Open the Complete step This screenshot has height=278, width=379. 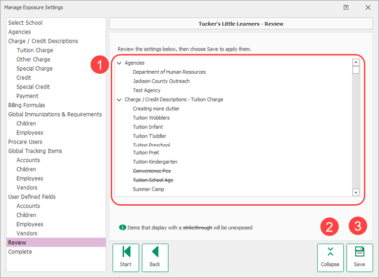tap(20, 252)
